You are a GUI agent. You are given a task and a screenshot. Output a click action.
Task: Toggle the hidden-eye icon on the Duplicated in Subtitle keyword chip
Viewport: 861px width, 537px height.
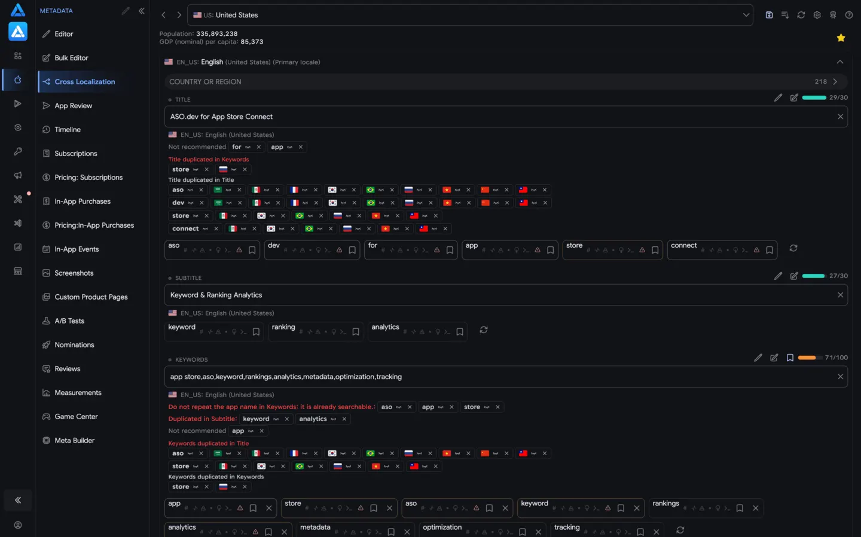pyautogui.click(x=276, y=419)
